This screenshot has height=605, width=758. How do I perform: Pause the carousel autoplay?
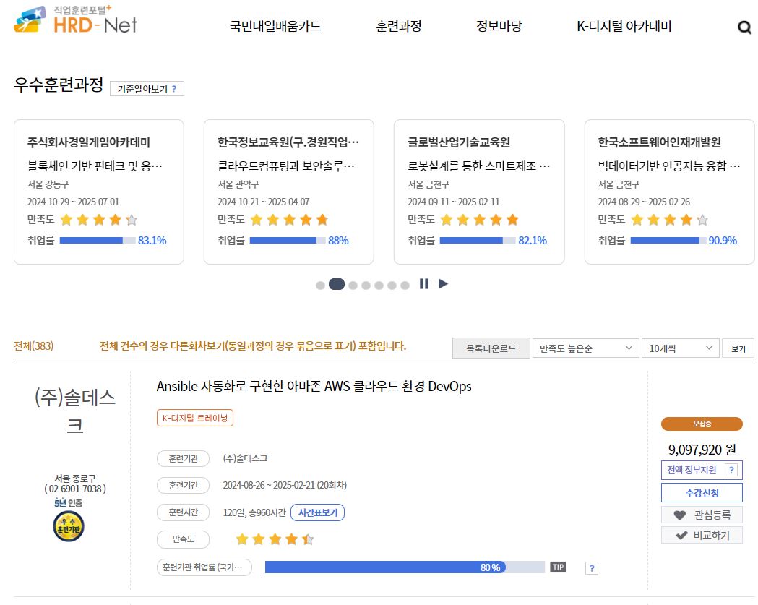424,284
